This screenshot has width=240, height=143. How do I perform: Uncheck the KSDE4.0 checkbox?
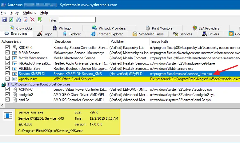tap(7, 47)
